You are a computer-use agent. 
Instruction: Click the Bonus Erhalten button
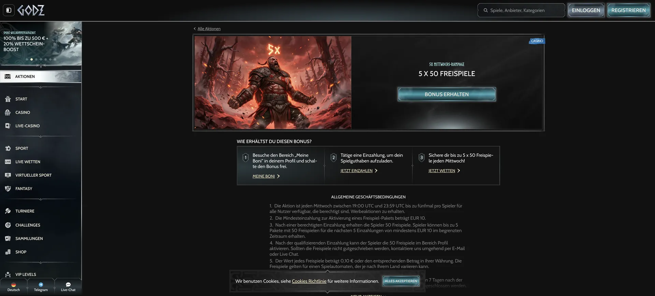click(x=447, y=94)
